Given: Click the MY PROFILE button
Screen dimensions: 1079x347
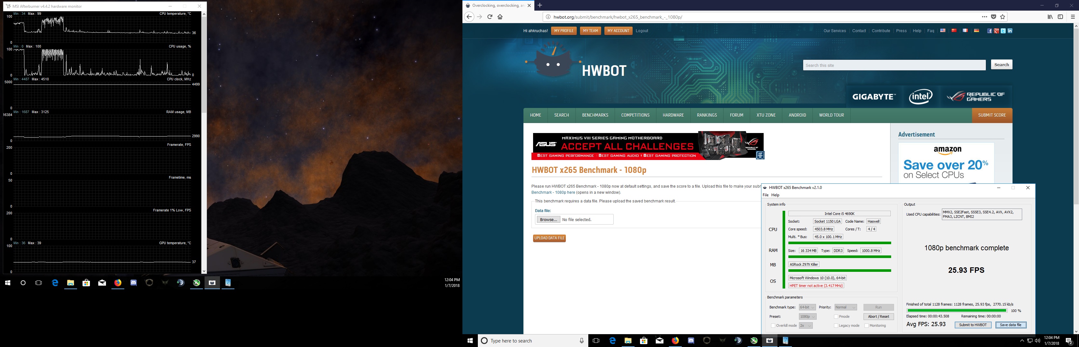Looking at the screenshot, I should pyautogui.click(x=564, y=31).
